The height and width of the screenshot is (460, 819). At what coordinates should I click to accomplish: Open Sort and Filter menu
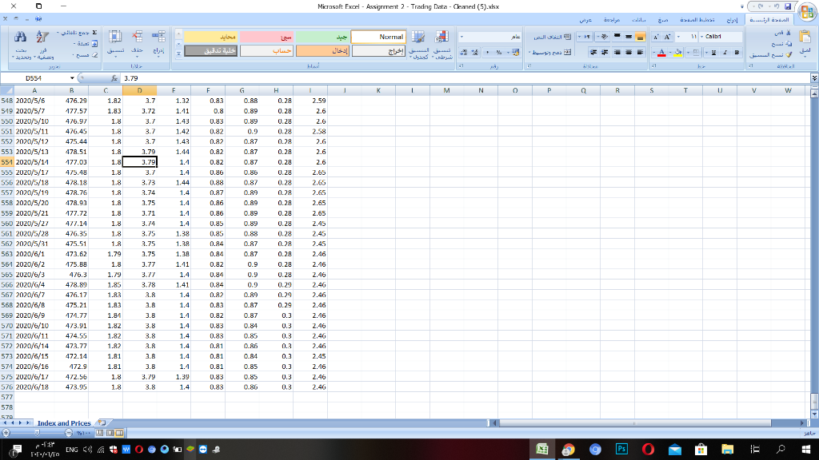pos(43,44)
